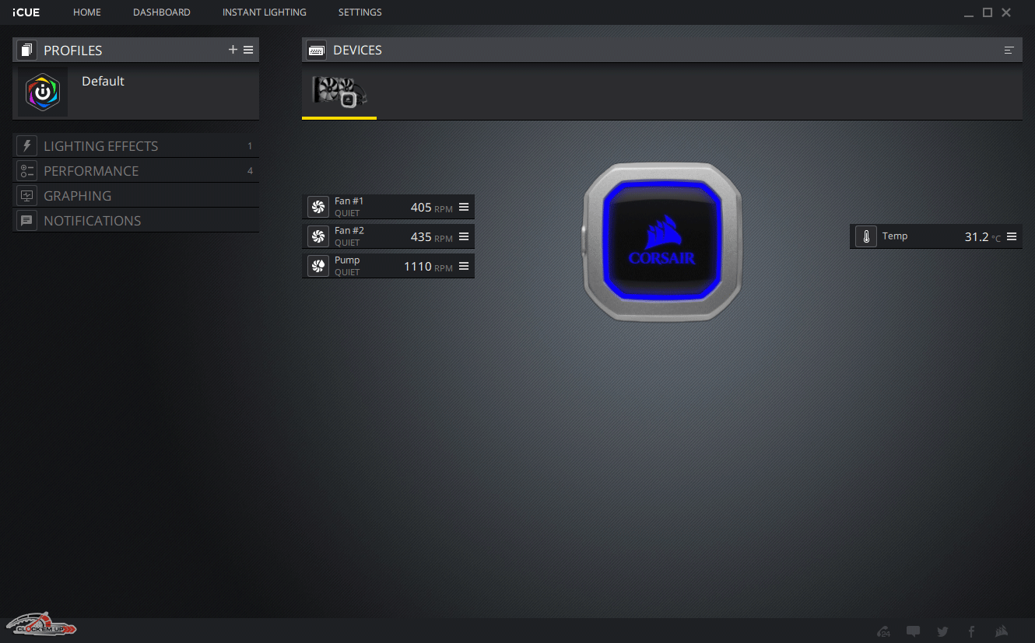Click the Temp thermometer icon

[866, 236]
